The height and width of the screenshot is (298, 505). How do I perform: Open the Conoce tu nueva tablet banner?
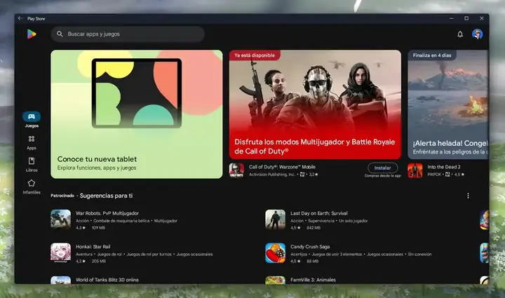pyautogui.click(x=137, y=114)
